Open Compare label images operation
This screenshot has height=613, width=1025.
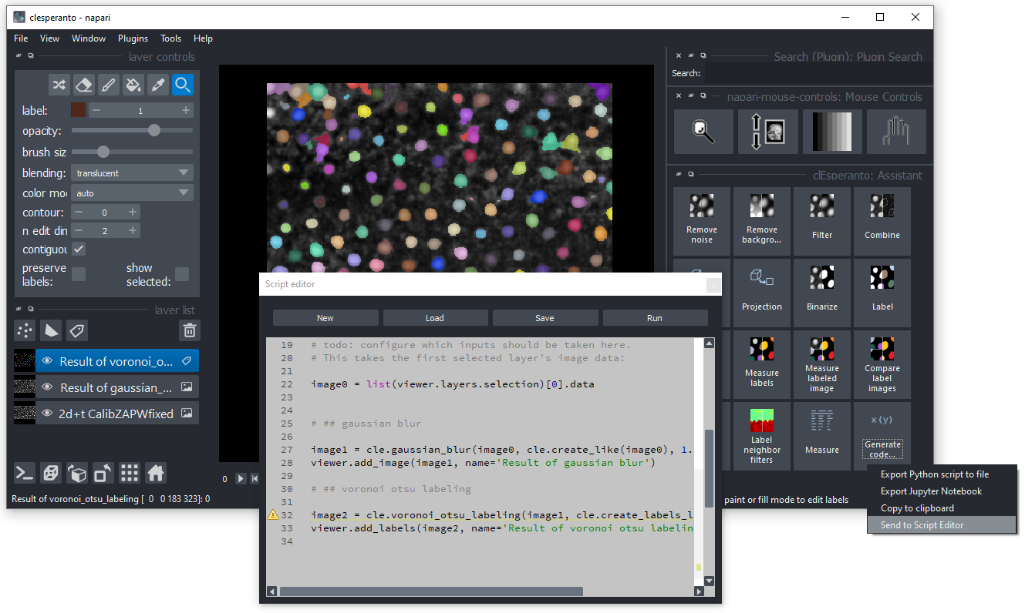882,364
